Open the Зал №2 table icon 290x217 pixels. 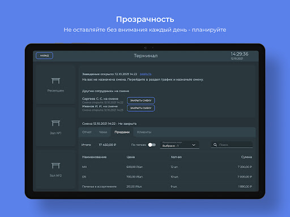tap(56, 166)
